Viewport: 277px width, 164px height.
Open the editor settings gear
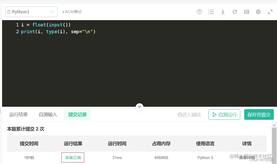258,12
